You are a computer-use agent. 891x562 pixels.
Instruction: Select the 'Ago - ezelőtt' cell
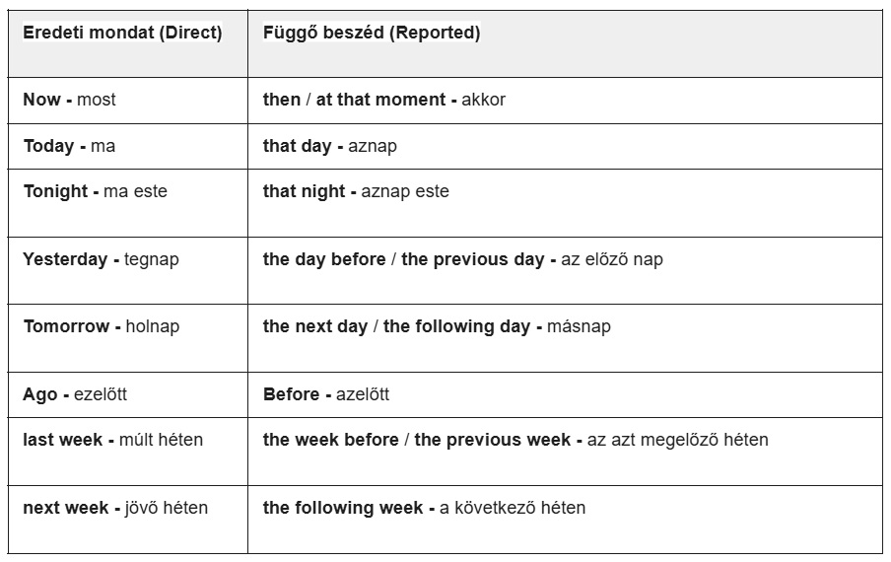point(75,394)
